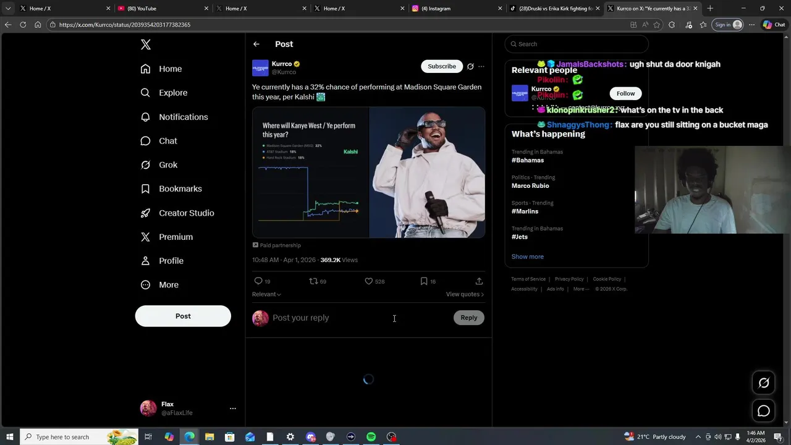Image resolution: width=791 pixels, height=445 pixels.
Task: Click the address bar URL
Action: [125, 25]
